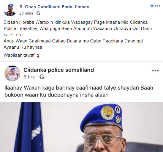
Task: Open the Ciidanka police somaliland avatar
Action: pos(12,73)
